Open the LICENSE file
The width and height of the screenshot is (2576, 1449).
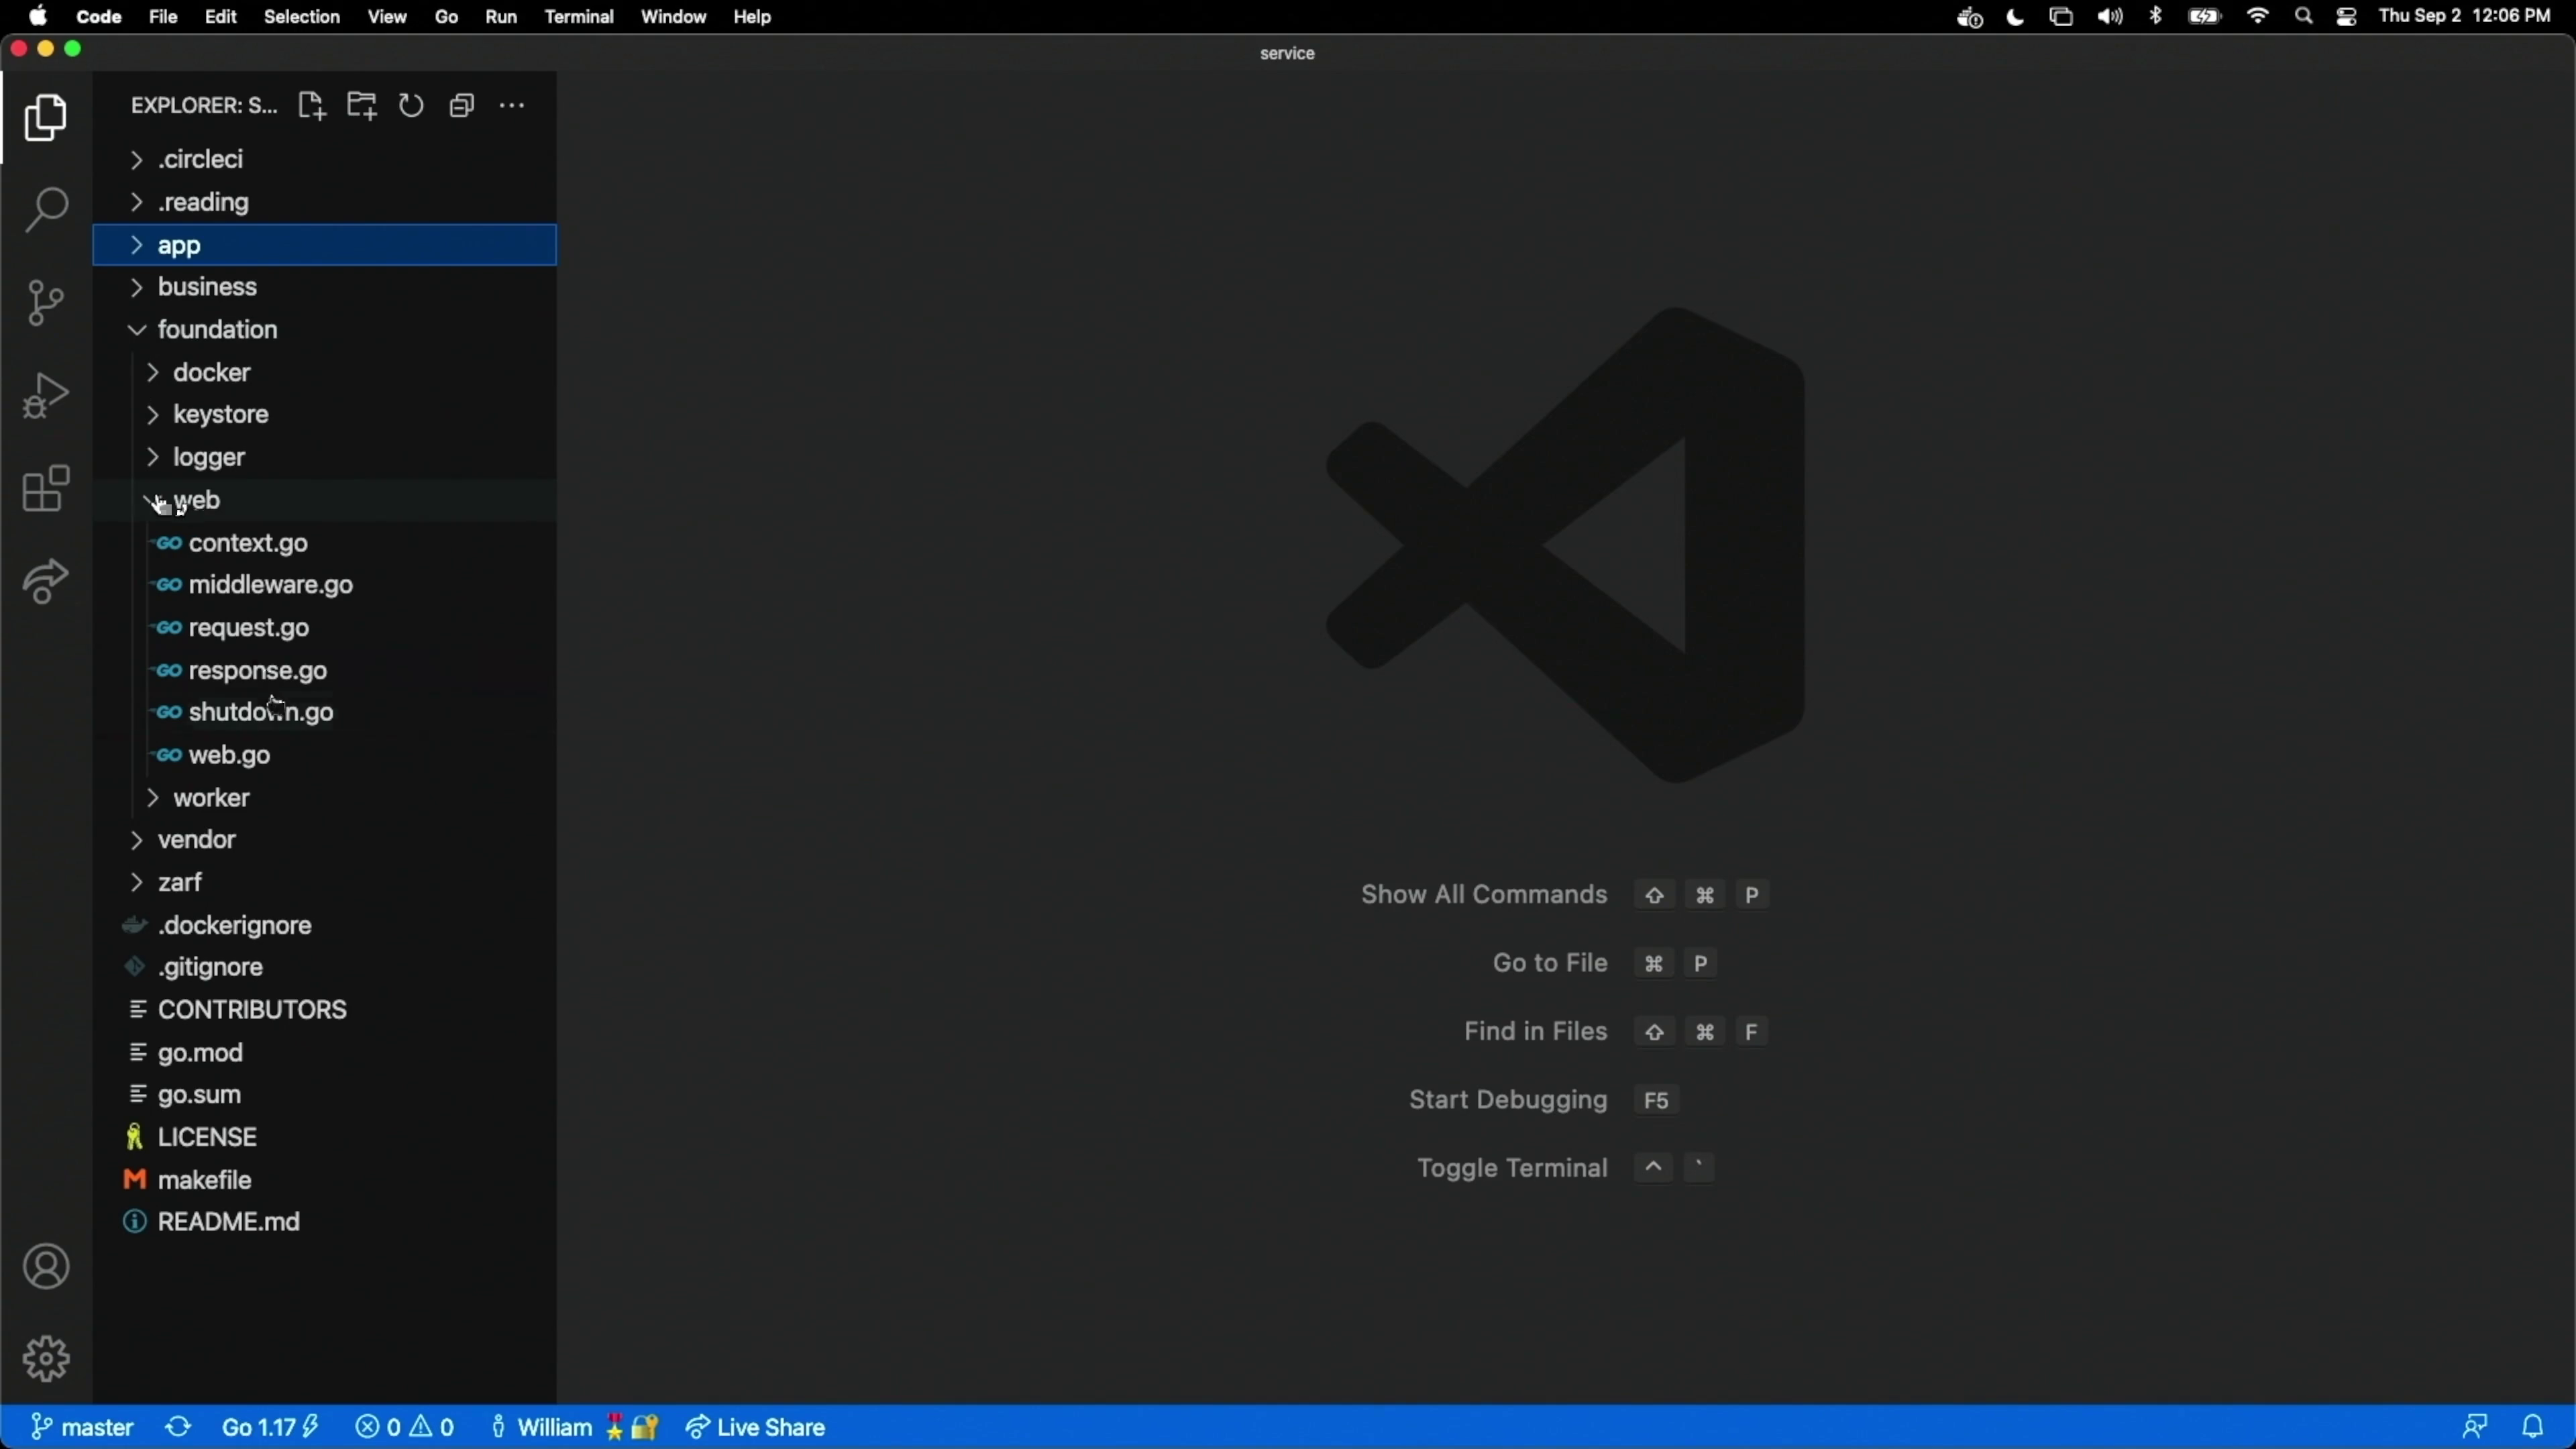coord(324,1138)
